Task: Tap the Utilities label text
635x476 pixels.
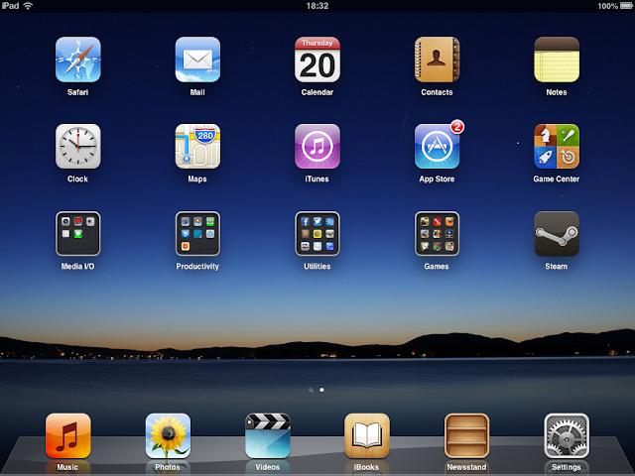Action: pos(317,267)
